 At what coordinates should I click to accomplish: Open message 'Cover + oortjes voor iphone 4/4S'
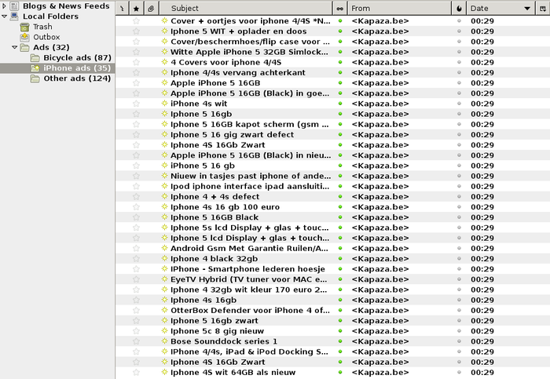250,21
